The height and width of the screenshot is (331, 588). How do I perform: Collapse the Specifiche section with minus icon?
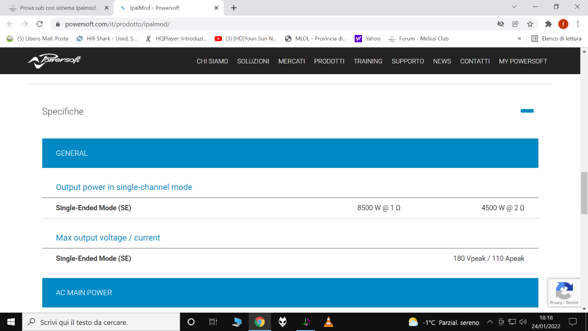click(x=527, y=111)
